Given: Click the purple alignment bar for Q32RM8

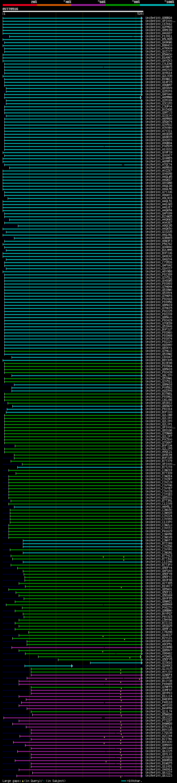Looking at the screenshot, I should (x=77, y=647).
